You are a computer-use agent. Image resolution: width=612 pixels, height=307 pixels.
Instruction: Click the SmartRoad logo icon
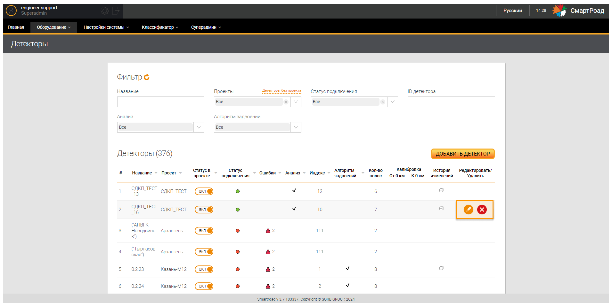(x=559, y=11)
